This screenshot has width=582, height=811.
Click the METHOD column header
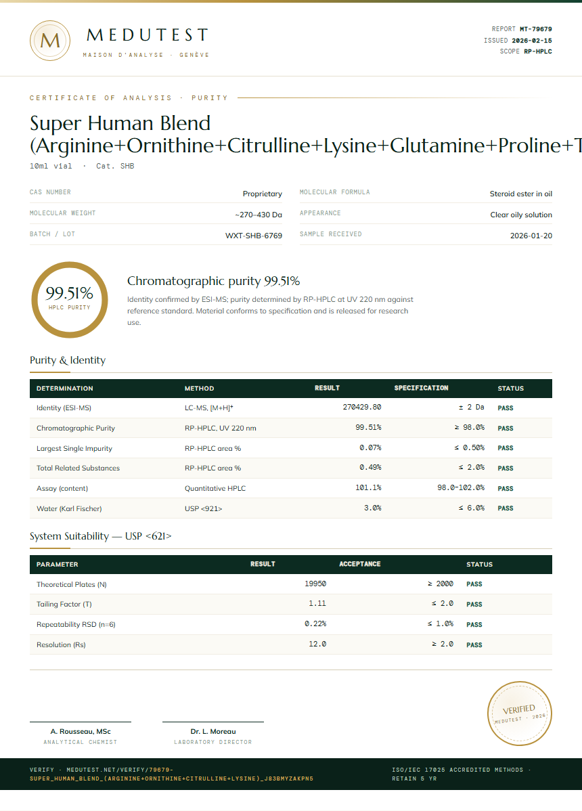click(x=199, y=389)
